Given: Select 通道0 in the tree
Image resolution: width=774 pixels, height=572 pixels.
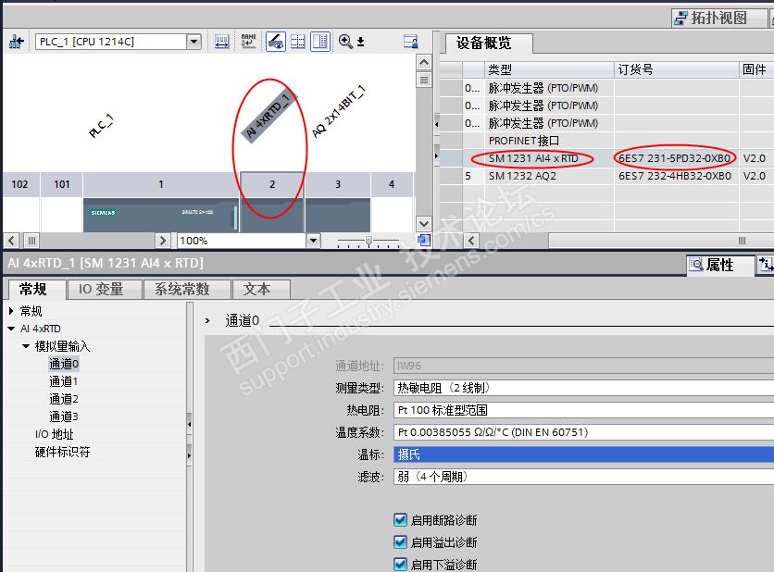Looking at the screenshot, I should tap(64, 365).
